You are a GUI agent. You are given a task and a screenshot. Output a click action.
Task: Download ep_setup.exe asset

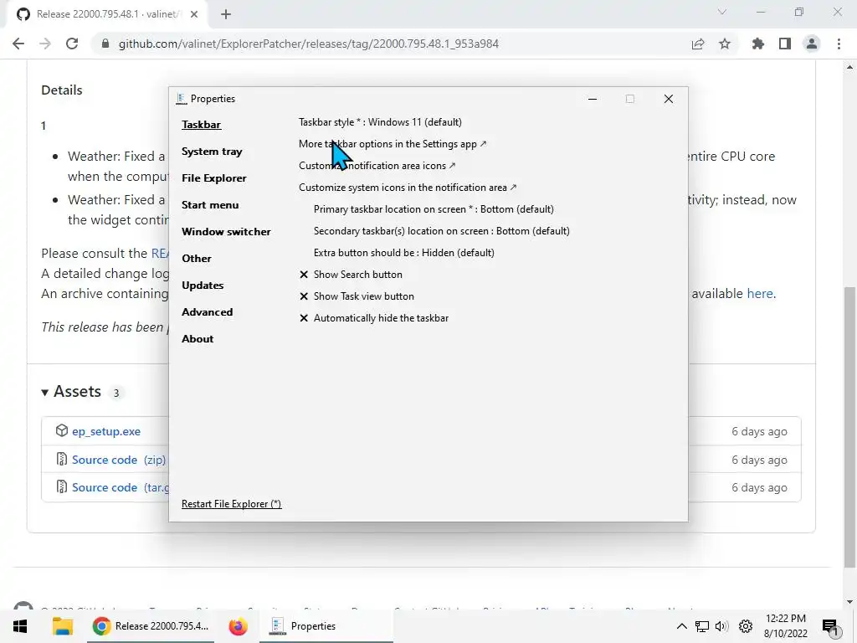(x=106, y=431)
